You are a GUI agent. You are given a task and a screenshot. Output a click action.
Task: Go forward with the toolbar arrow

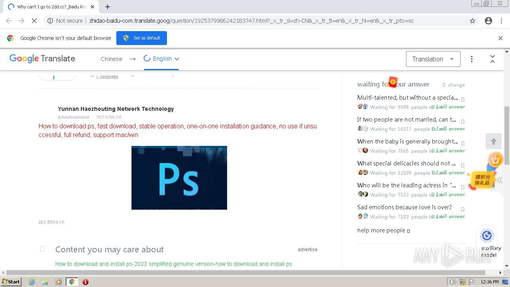[x=22, y=21]
